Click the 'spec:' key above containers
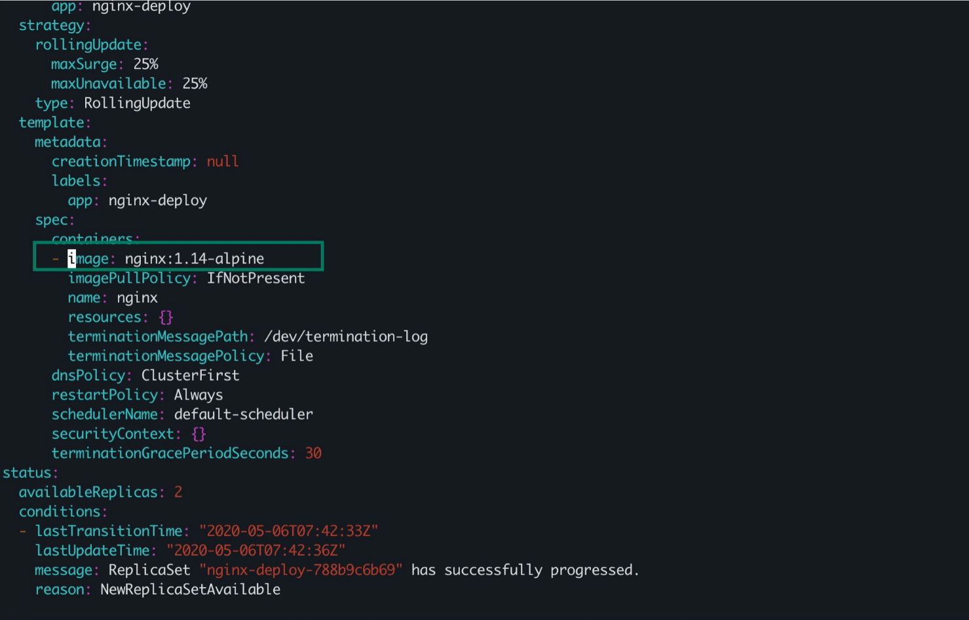This screenshot has width=969, height=620. point(54,220)
